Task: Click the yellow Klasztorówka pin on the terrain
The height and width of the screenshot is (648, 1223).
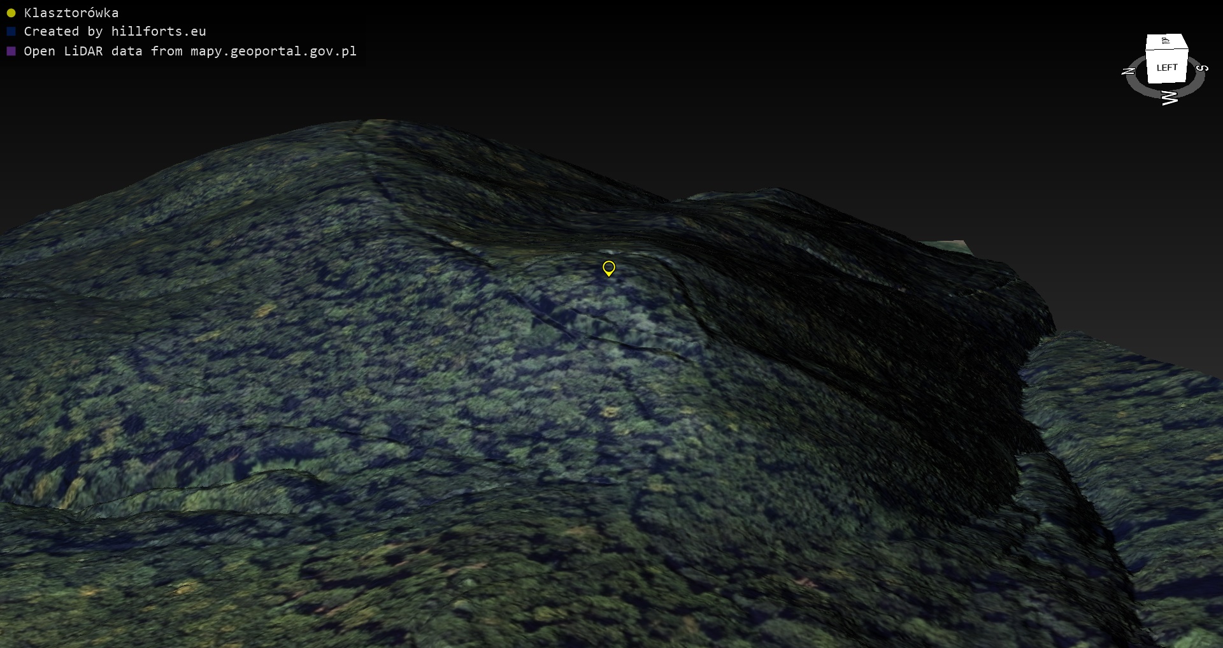Action: 609,268
